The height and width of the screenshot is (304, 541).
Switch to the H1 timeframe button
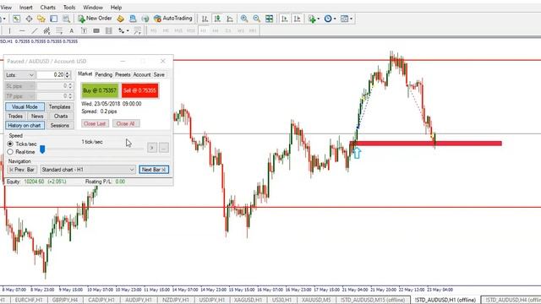click(x=203, y=30)
